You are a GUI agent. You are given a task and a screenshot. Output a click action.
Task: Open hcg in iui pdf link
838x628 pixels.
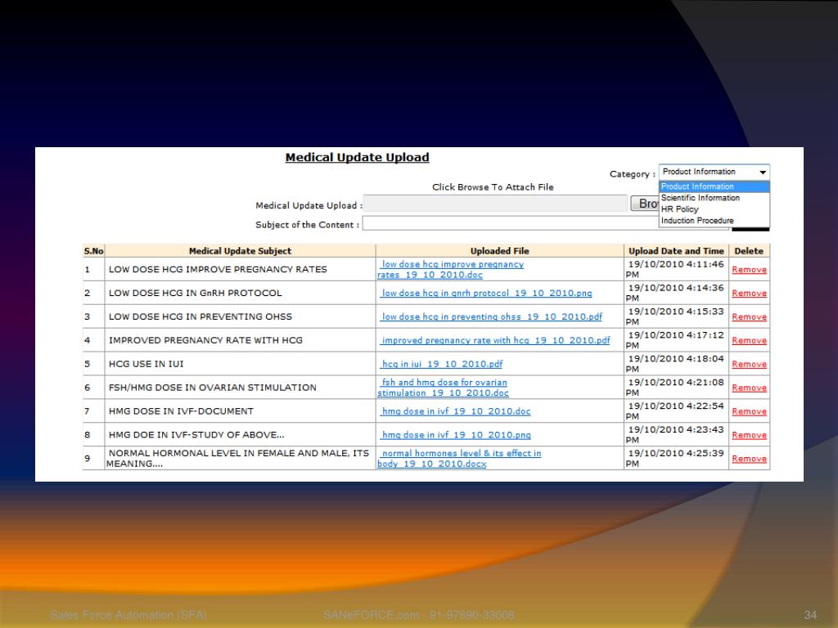tap(441, 364)
